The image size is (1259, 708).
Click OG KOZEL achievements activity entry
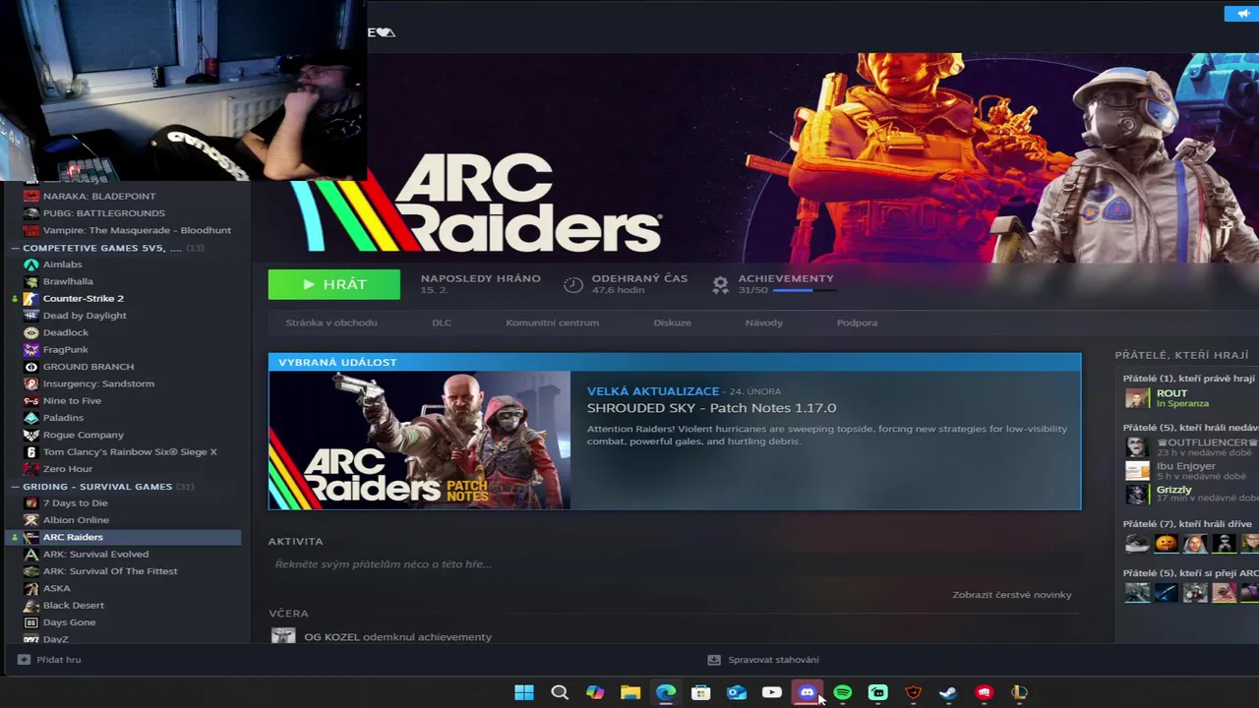397,637
